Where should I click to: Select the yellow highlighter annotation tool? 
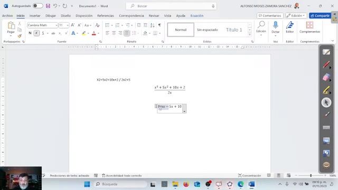(x=326, y=90)
